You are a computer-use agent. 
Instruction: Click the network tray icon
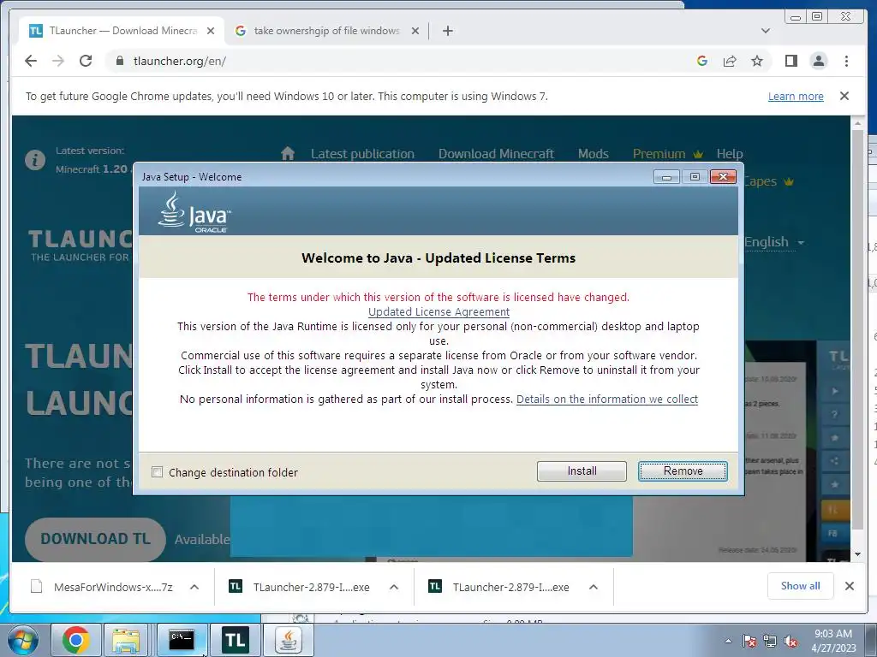(x=770, y=642)
